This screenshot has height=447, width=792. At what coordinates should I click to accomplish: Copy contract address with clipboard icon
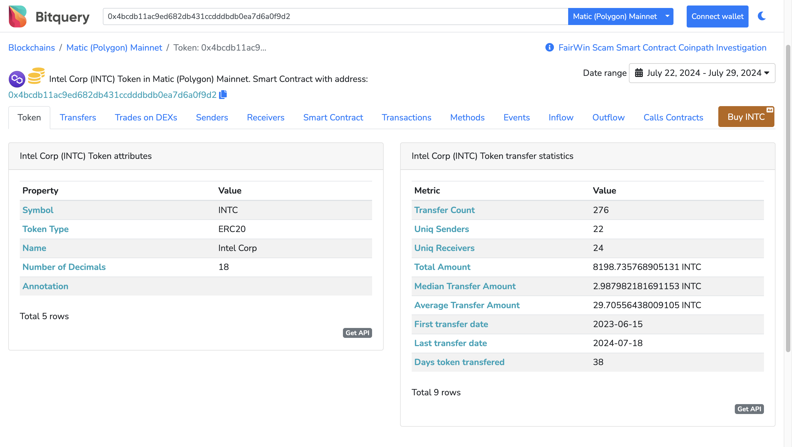pyautogui.click(x=223, y=94)
